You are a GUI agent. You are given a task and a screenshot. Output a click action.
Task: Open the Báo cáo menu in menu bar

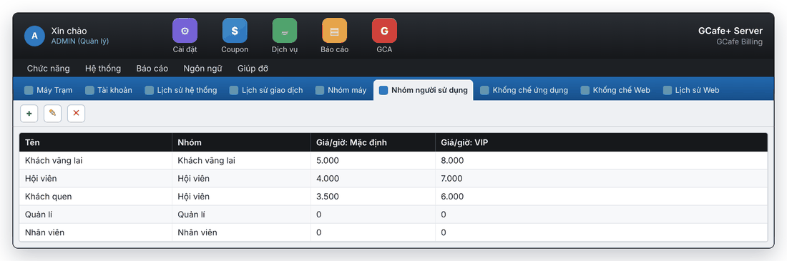coord(152,69)
